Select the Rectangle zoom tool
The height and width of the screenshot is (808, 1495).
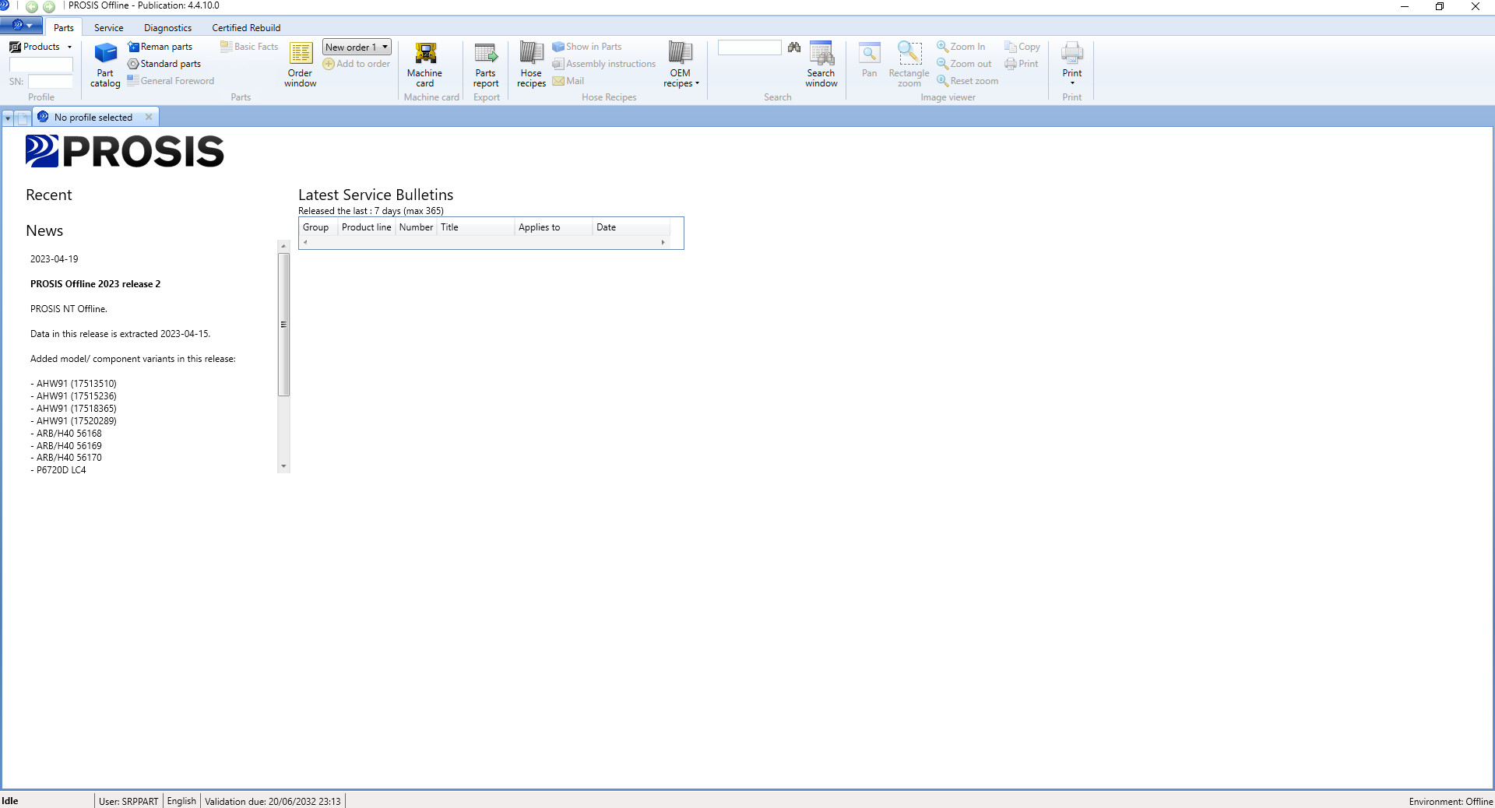[908, 62]
